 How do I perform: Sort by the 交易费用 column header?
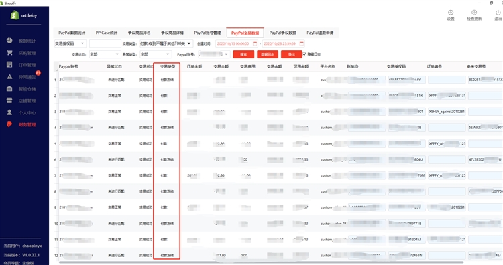pos(247,66)
